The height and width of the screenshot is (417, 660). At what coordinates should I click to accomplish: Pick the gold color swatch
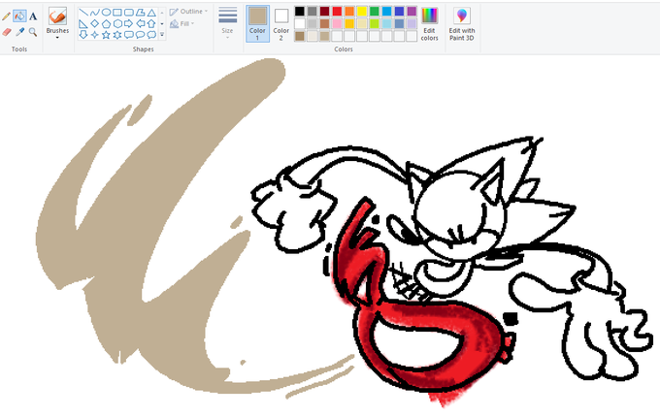pos(349,23)
